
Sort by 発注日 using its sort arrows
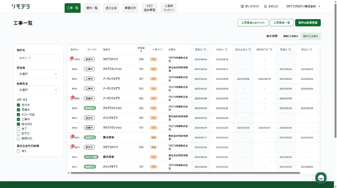(x=311, y=50)
